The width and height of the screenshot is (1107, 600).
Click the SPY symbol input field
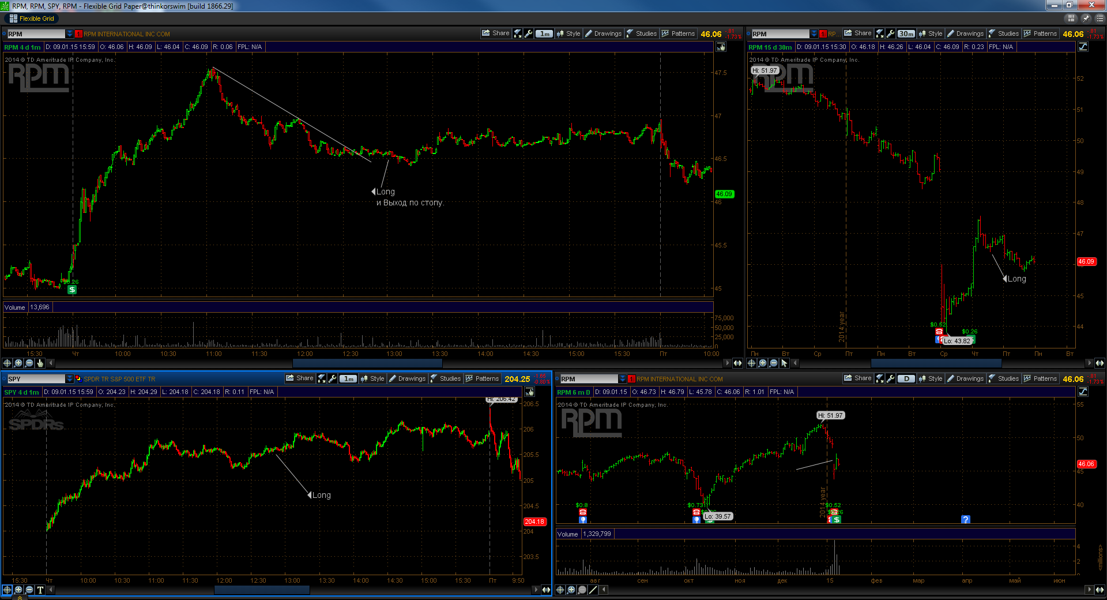pos(36,379)
